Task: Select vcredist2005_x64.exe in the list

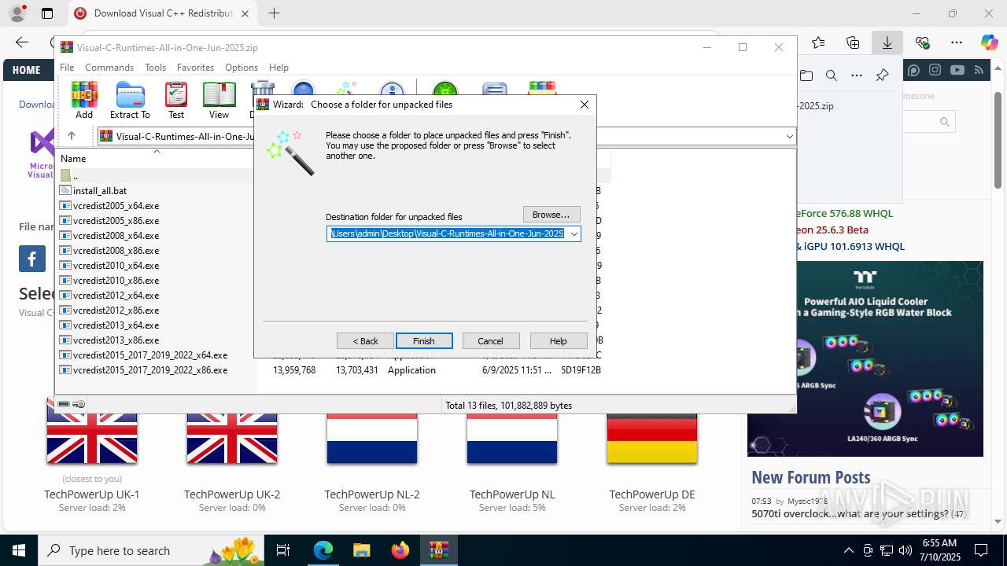Action: pyautogui.click(x=116, y=206)
